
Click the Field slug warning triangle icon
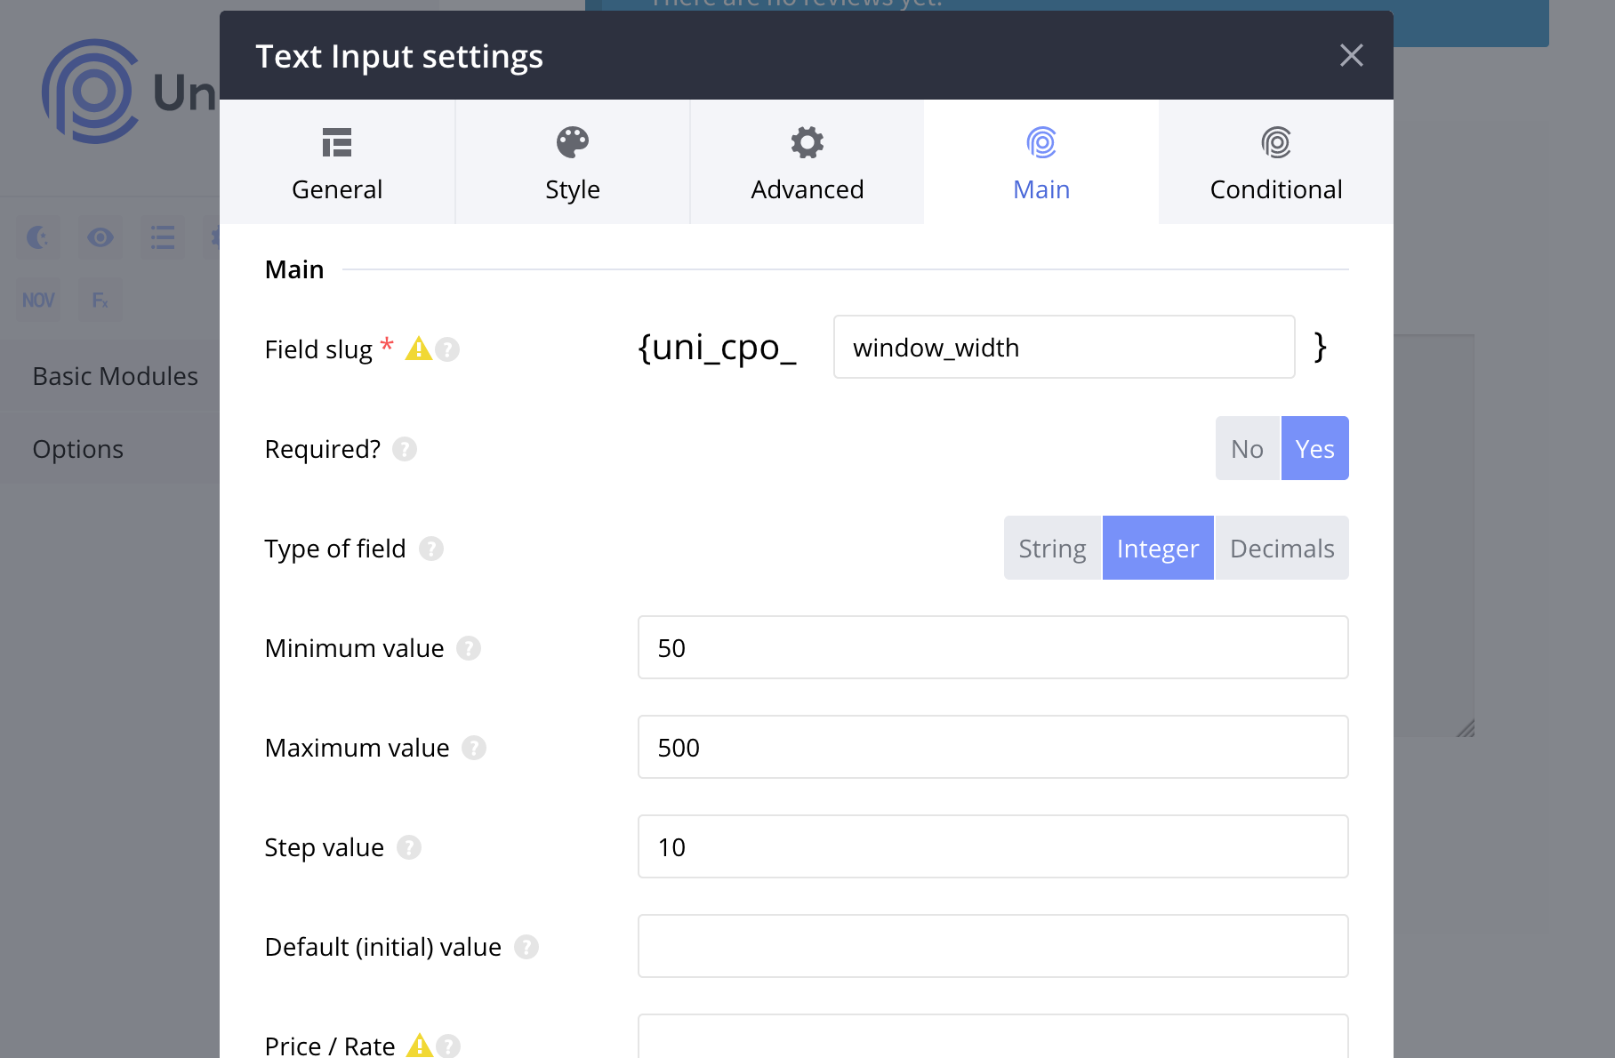click(x=418, y=349)
